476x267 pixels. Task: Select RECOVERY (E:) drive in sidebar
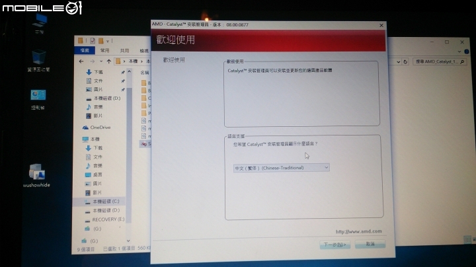tap(104, 219)
